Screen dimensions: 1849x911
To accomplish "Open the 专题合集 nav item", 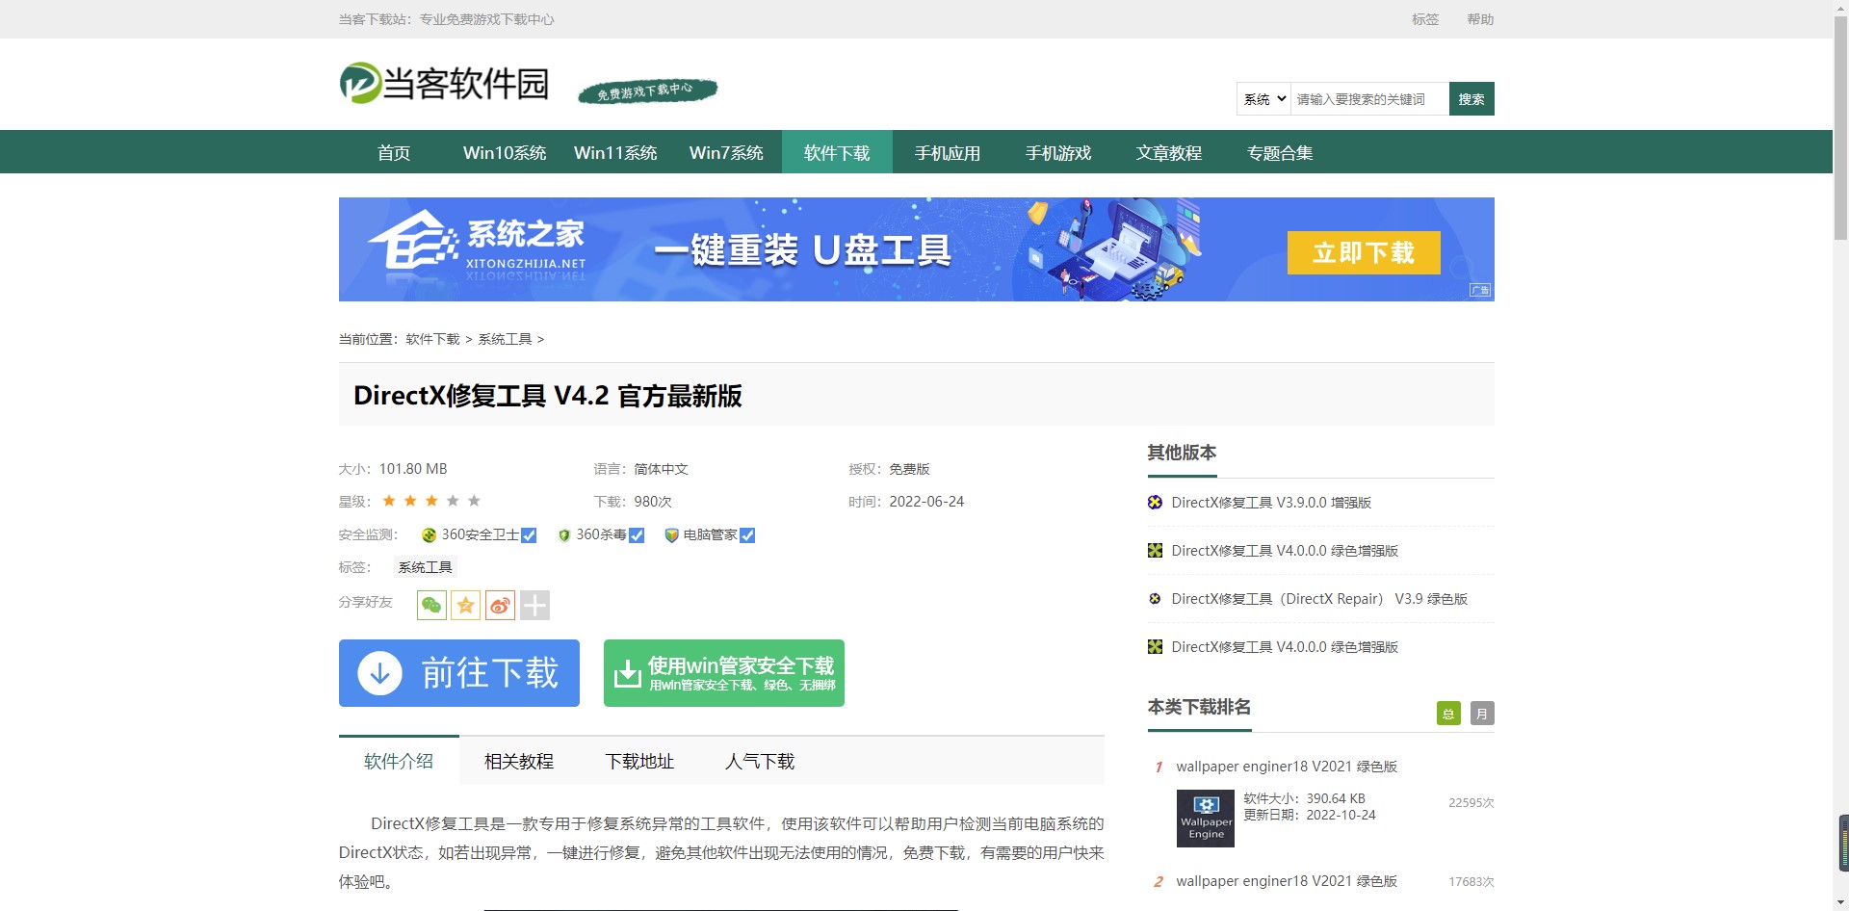I will coord(1280,152).
